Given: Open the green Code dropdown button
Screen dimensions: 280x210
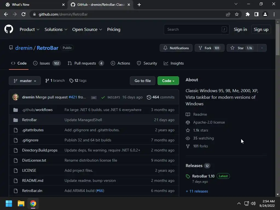Looking at the screenshot, I should point(168,81).
